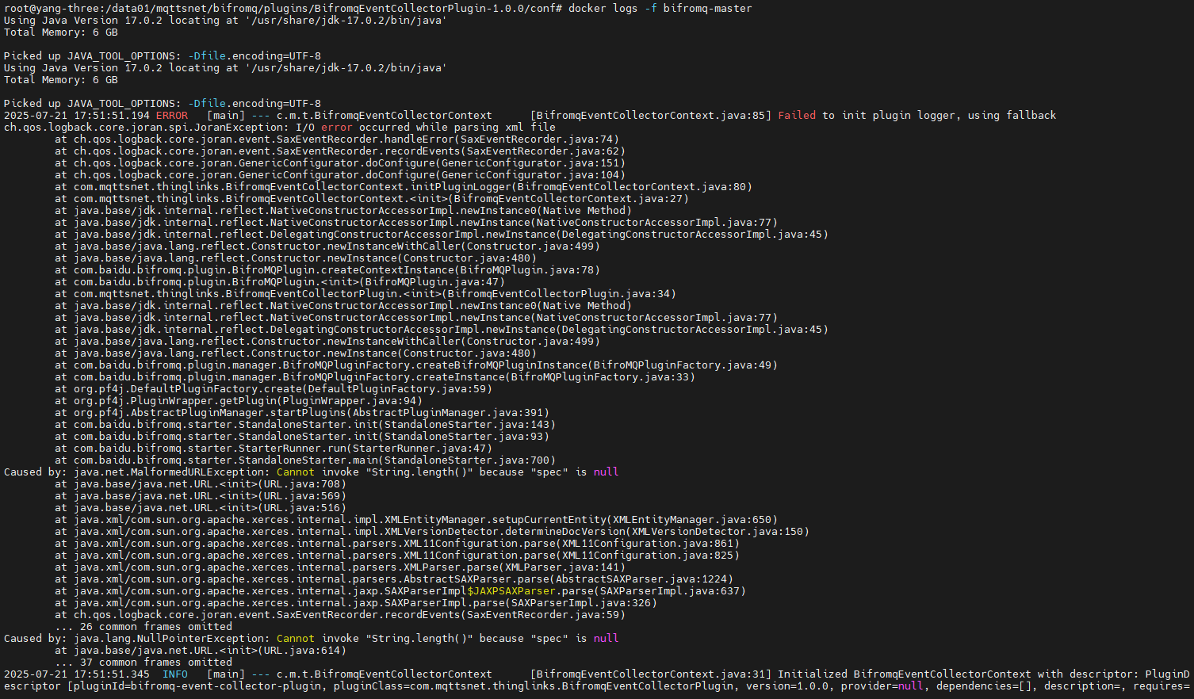Click the 'PluginWrapper.getPlugin' stack frame
Viewport: 1194px width, 699px height.
(239, 401)
